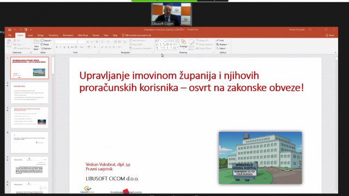
Task: Open the Line Spacing control
Action: click(x=125, y=42)
